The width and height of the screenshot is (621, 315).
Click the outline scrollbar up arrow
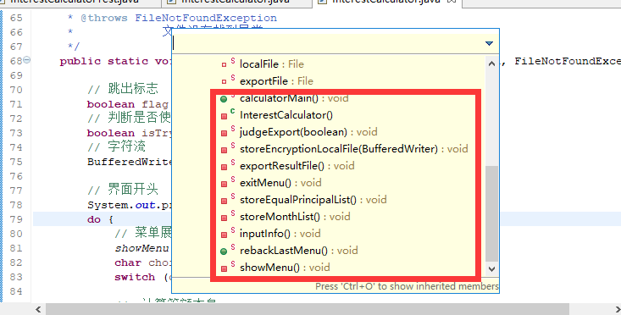click(492, 64)
